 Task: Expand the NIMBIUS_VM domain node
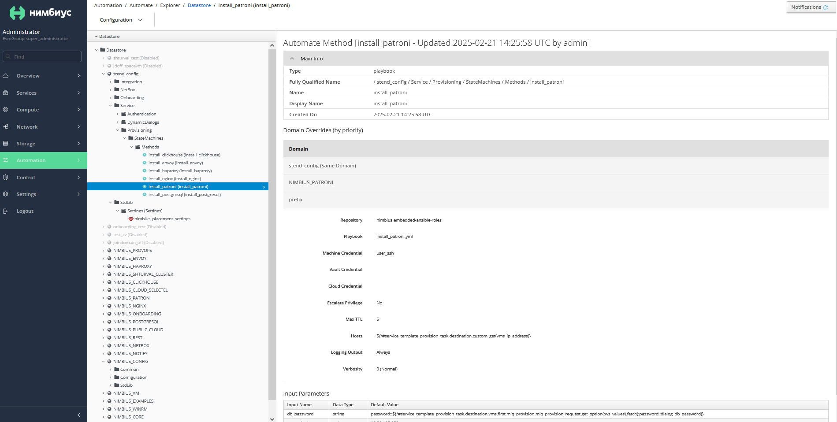pos(104,393)
